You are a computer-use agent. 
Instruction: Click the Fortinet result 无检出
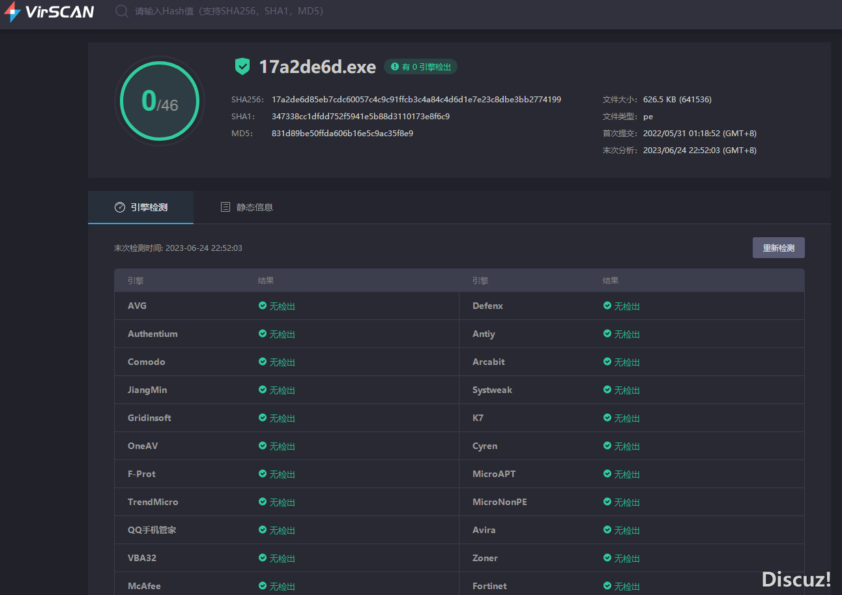coord(626,587)
